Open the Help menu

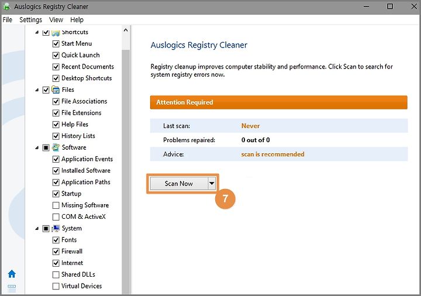[77, 20]
